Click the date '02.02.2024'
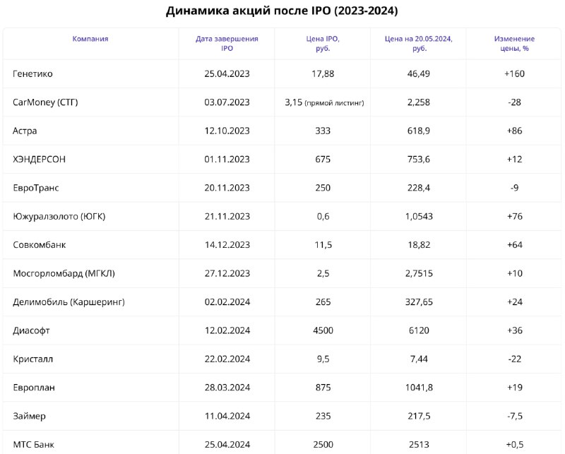The height and width of the screenshot is (454, 565). coord(227,302)
